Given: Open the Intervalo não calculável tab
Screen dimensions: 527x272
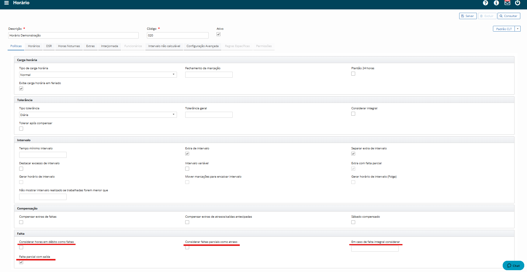Looking at the screenshot, I should [x=164, y=46].
